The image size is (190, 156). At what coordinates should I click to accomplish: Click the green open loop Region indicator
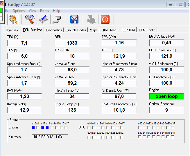tap(166, 96)
